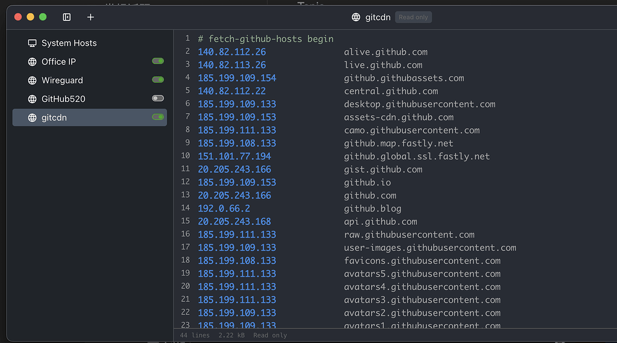Click the Read only badge in title
This screenshot has width=617, height=343.
413,17
